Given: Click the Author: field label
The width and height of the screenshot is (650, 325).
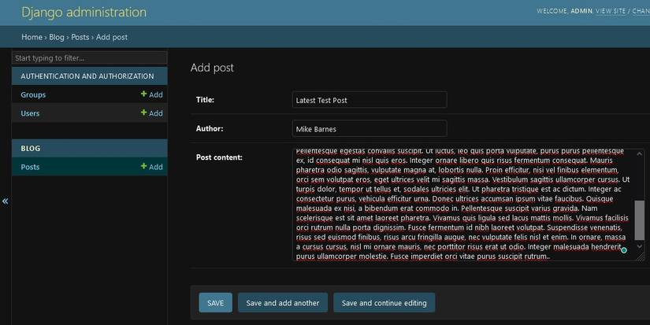Looking at the screenshot, I should [x=210, y=129].
